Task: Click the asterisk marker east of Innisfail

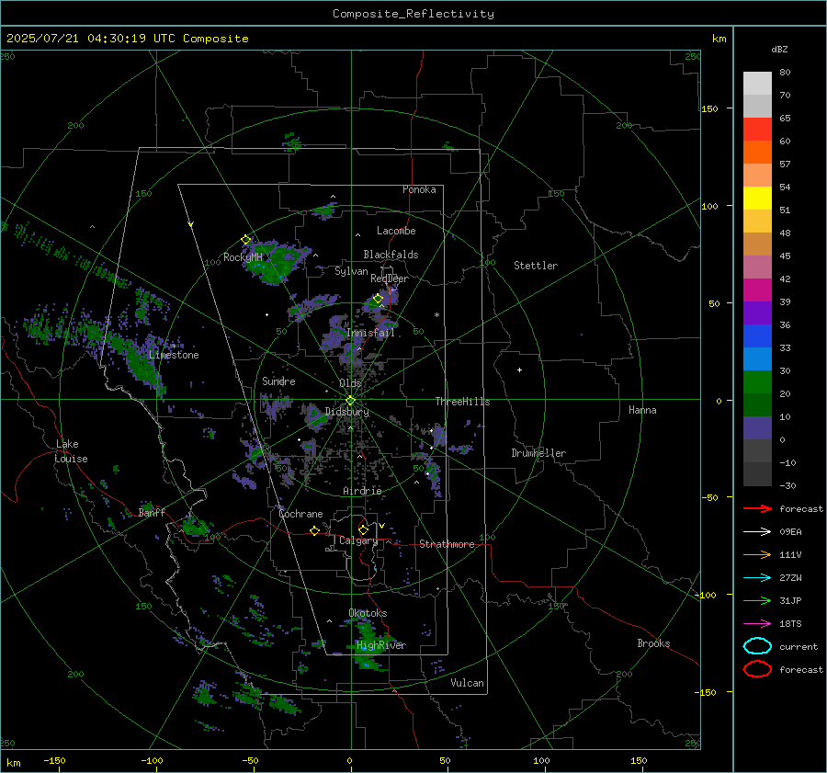Action: pyautogui.click(x=436, y=315)
